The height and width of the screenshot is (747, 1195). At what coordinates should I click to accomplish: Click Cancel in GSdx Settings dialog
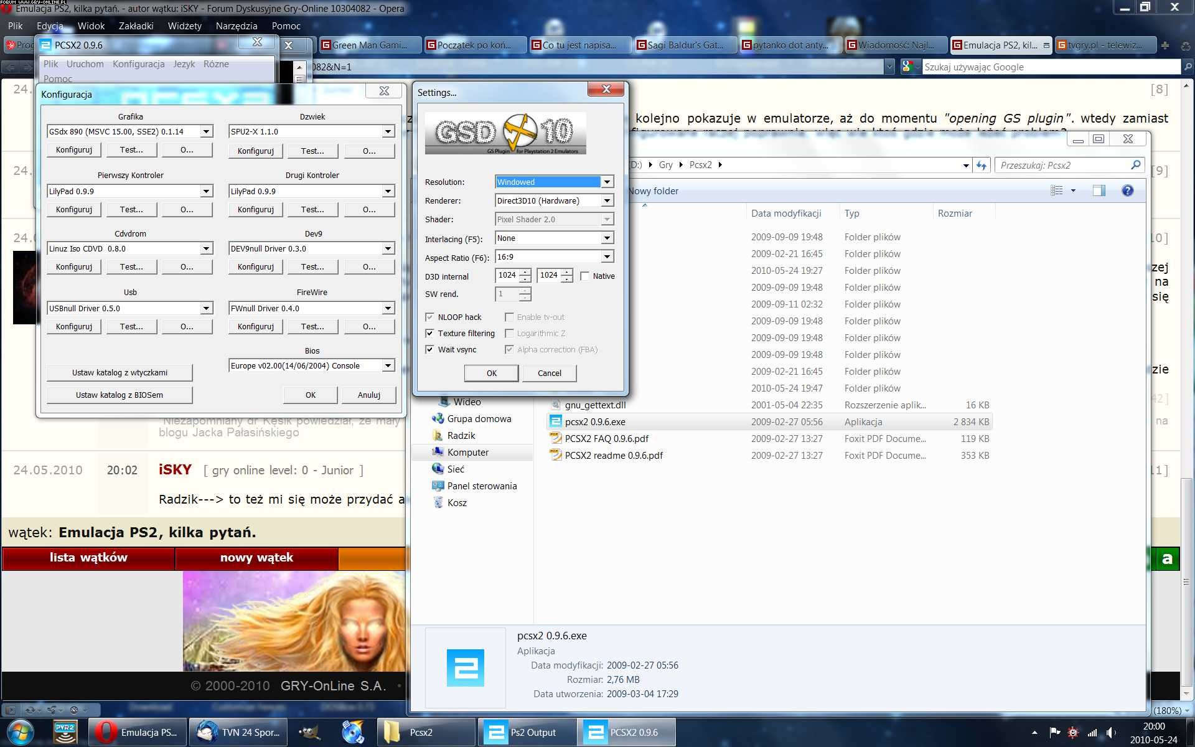point(549,373)
